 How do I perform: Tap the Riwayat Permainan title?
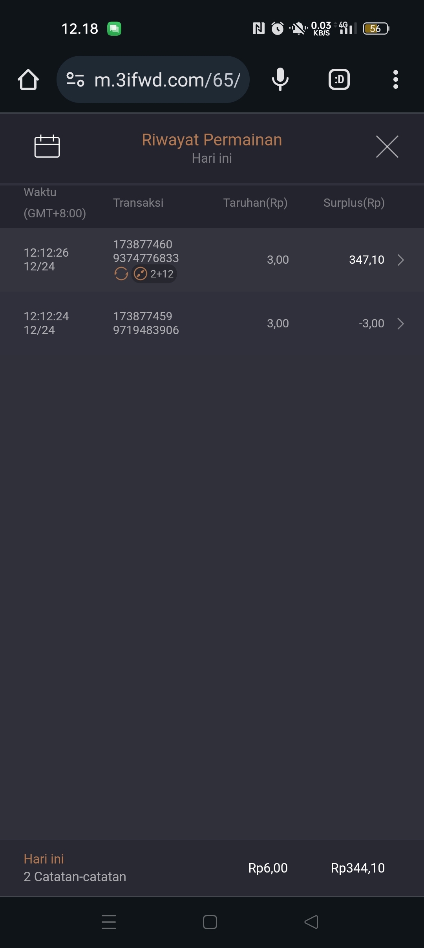click(x=212, y=140)
